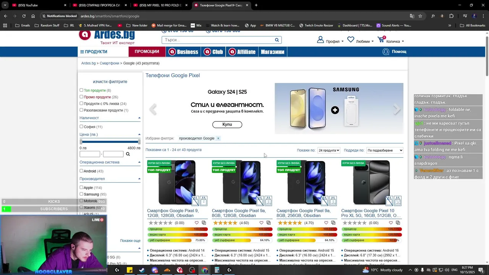This screenshot has width=489, height=275.
Task: Open the Магазини menu item
Action: tap(272, 52)
